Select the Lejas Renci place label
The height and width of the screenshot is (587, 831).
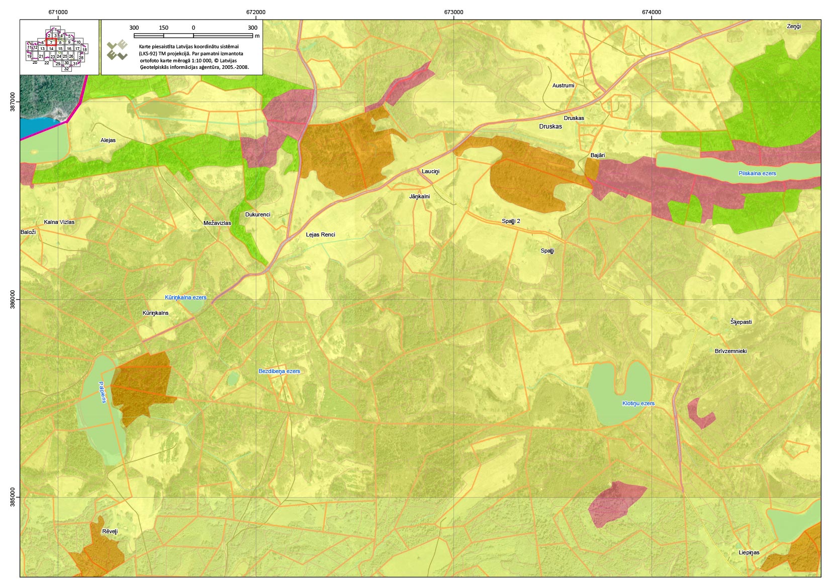[x=320, y=235]
